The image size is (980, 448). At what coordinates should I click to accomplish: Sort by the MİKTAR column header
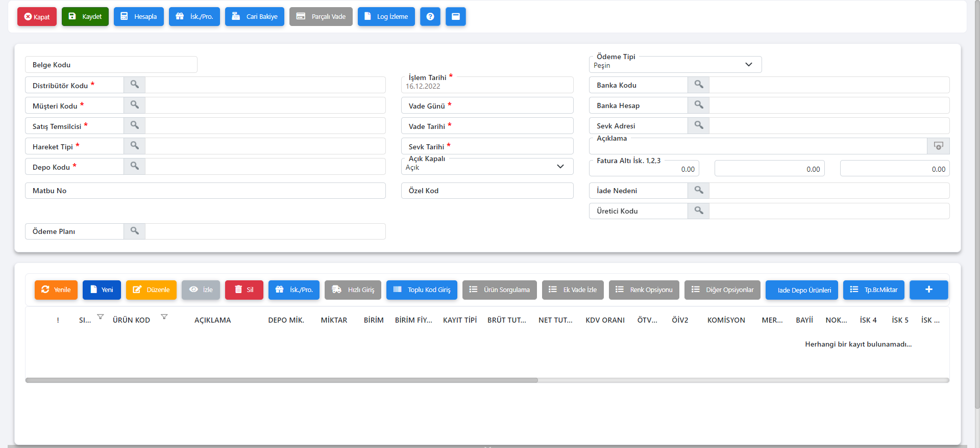point(334,320)
